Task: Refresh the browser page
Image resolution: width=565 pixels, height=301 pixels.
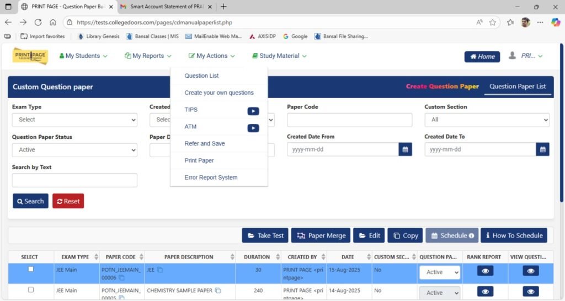Action: (38, 23)
